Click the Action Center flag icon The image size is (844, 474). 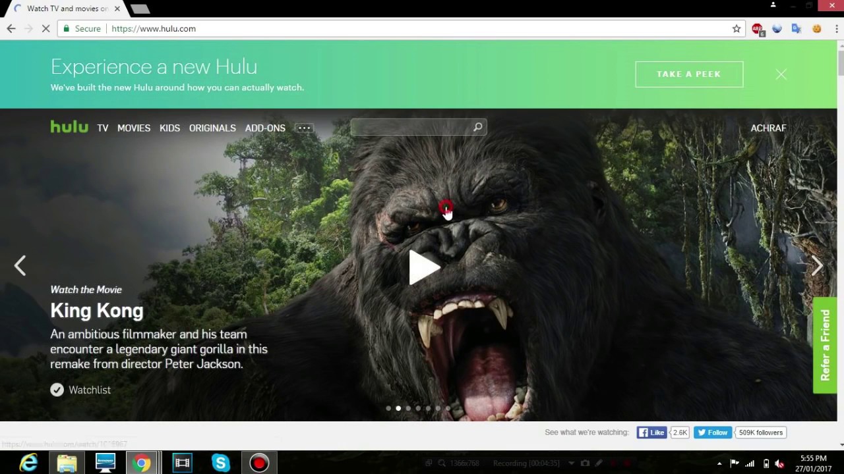click(x=735, y=463)
